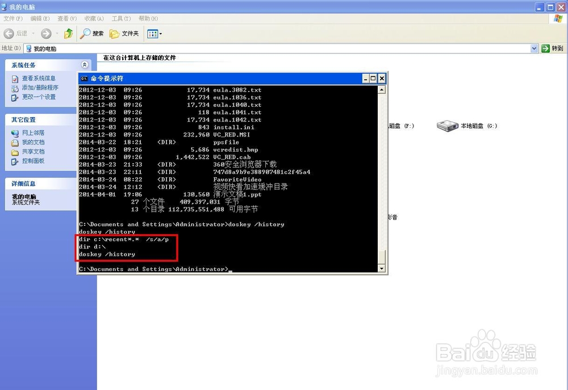The image size is (568, 390).
Task: Click the Back arrow icon in Explorer toolbar
Action: click(9, 34)
